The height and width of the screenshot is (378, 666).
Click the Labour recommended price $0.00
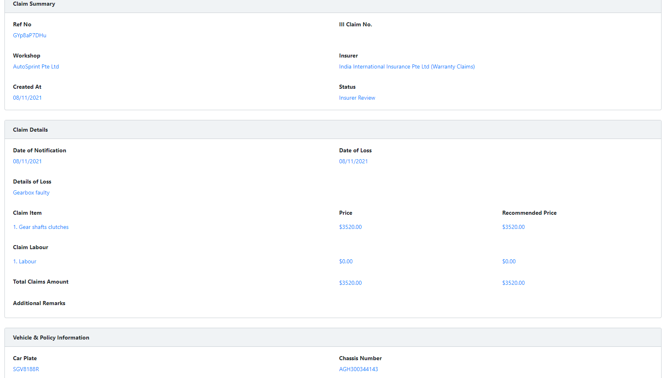tap(509, 261)
